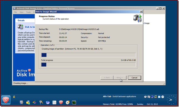Click the Memory Total 1024Mb Free text

click(118, 104)
